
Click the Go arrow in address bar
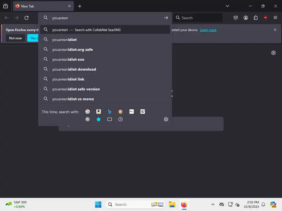point(166,18)
